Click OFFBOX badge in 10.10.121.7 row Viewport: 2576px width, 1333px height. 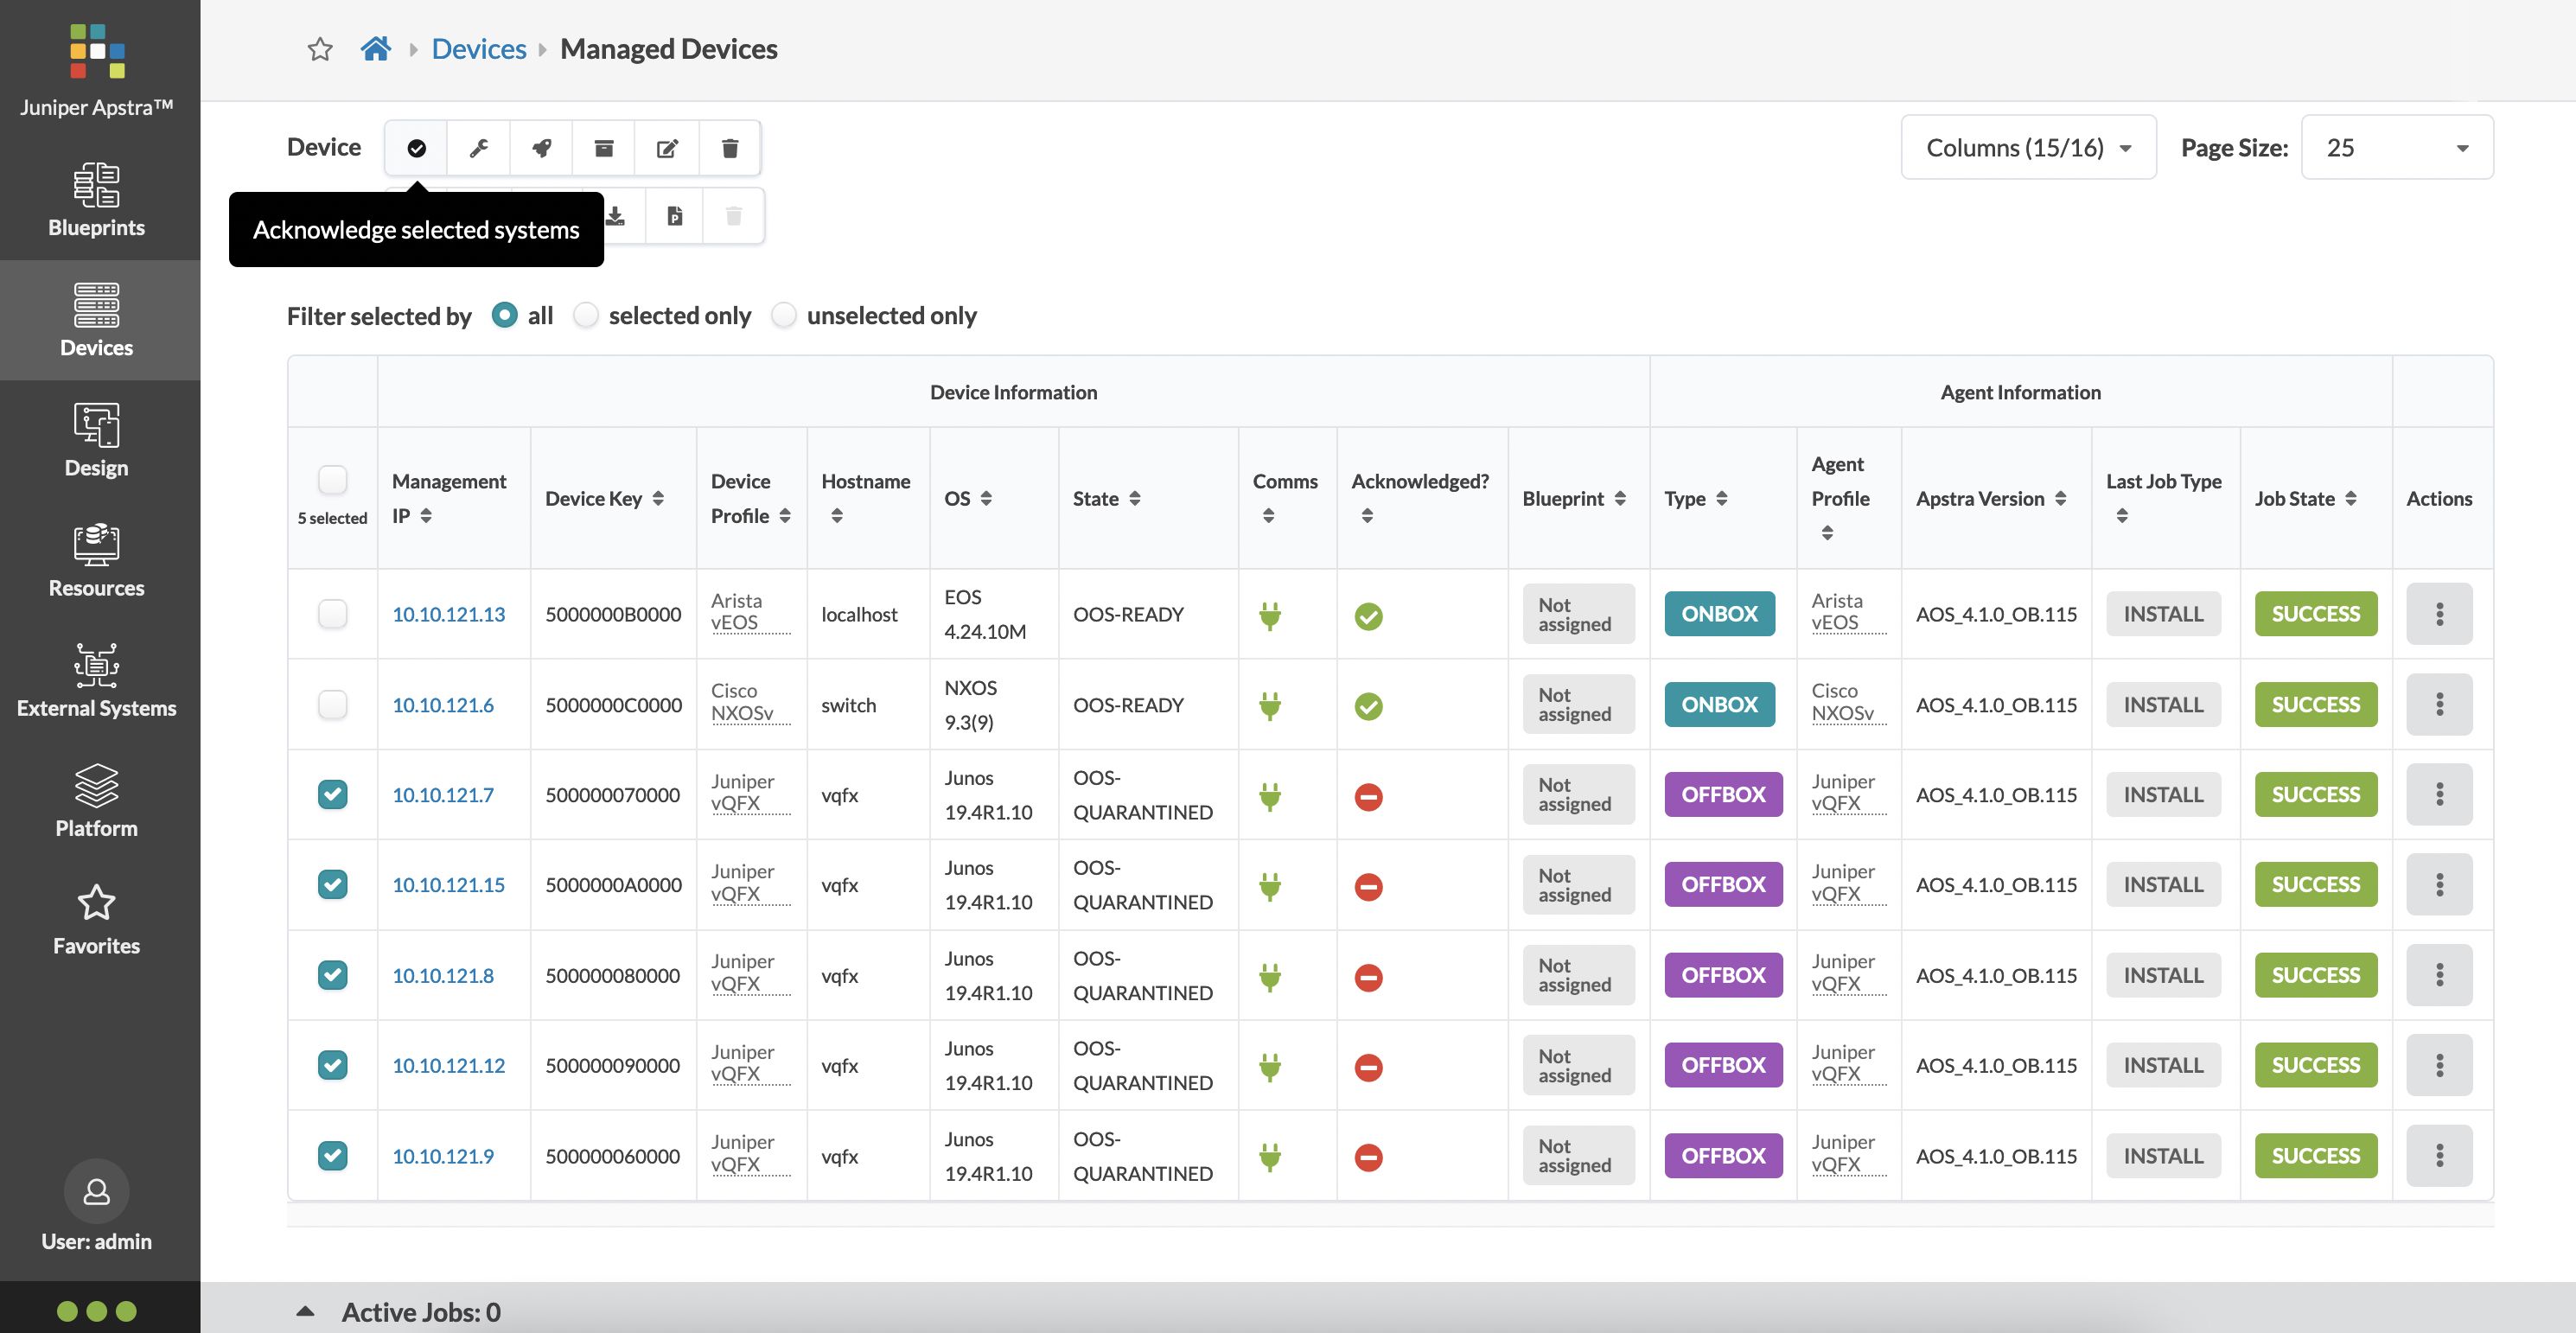1723,794
